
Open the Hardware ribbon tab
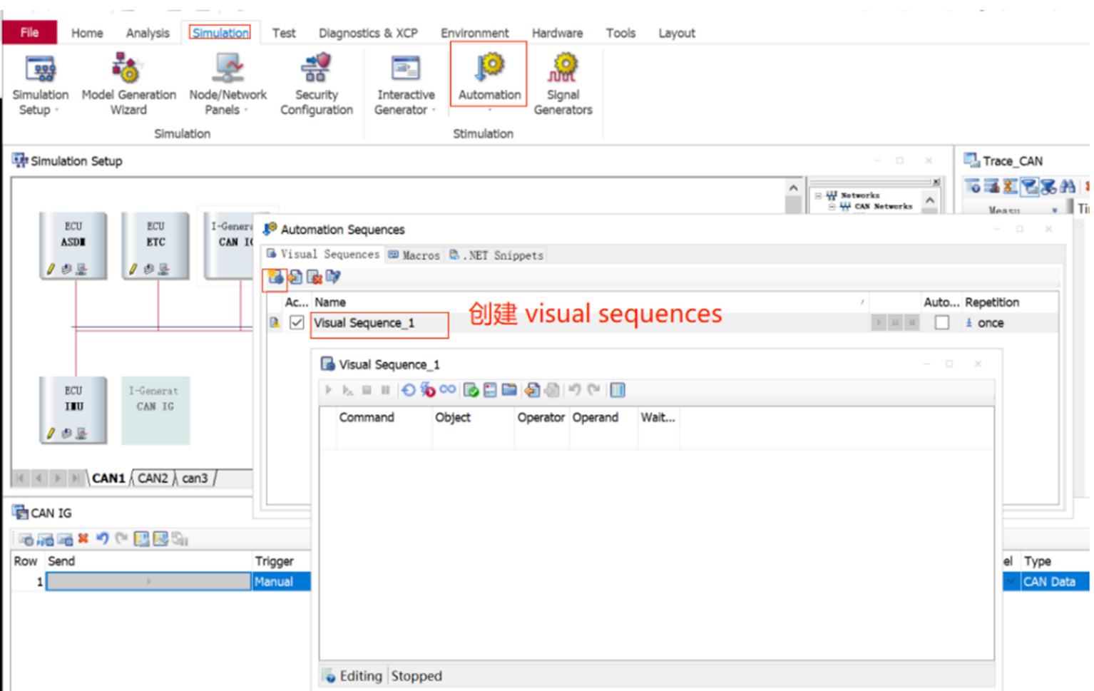557,33
